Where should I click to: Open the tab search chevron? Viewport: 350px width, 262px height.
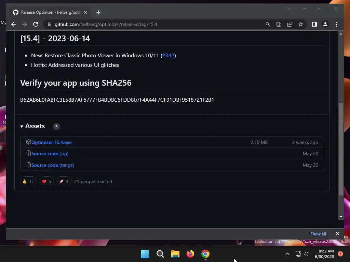pyautogui.click(x=288, y=9)
